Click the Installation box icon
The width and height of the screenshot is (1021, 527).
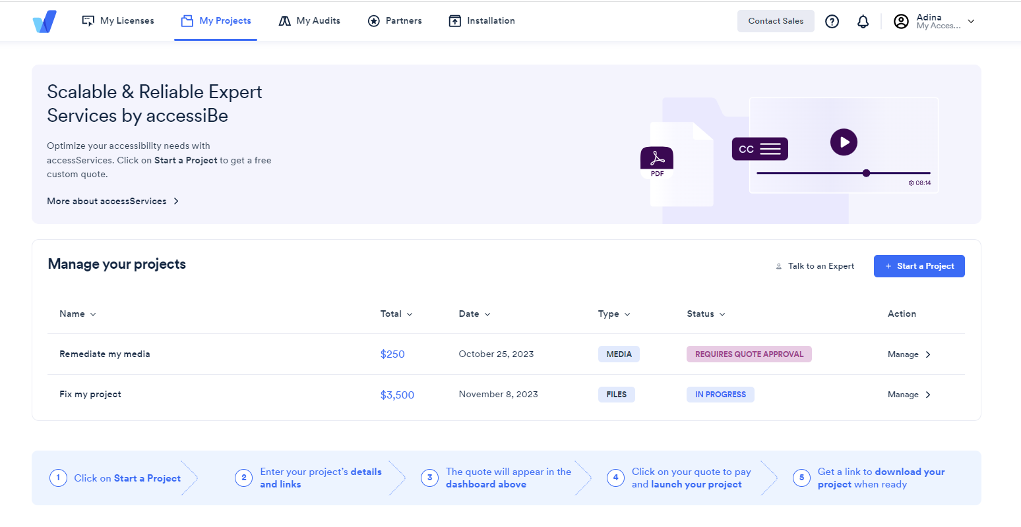point(454,20)
